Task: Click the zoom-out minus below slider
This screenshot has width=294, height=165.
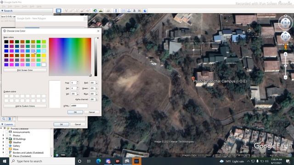Action: [x=285, y=77]
